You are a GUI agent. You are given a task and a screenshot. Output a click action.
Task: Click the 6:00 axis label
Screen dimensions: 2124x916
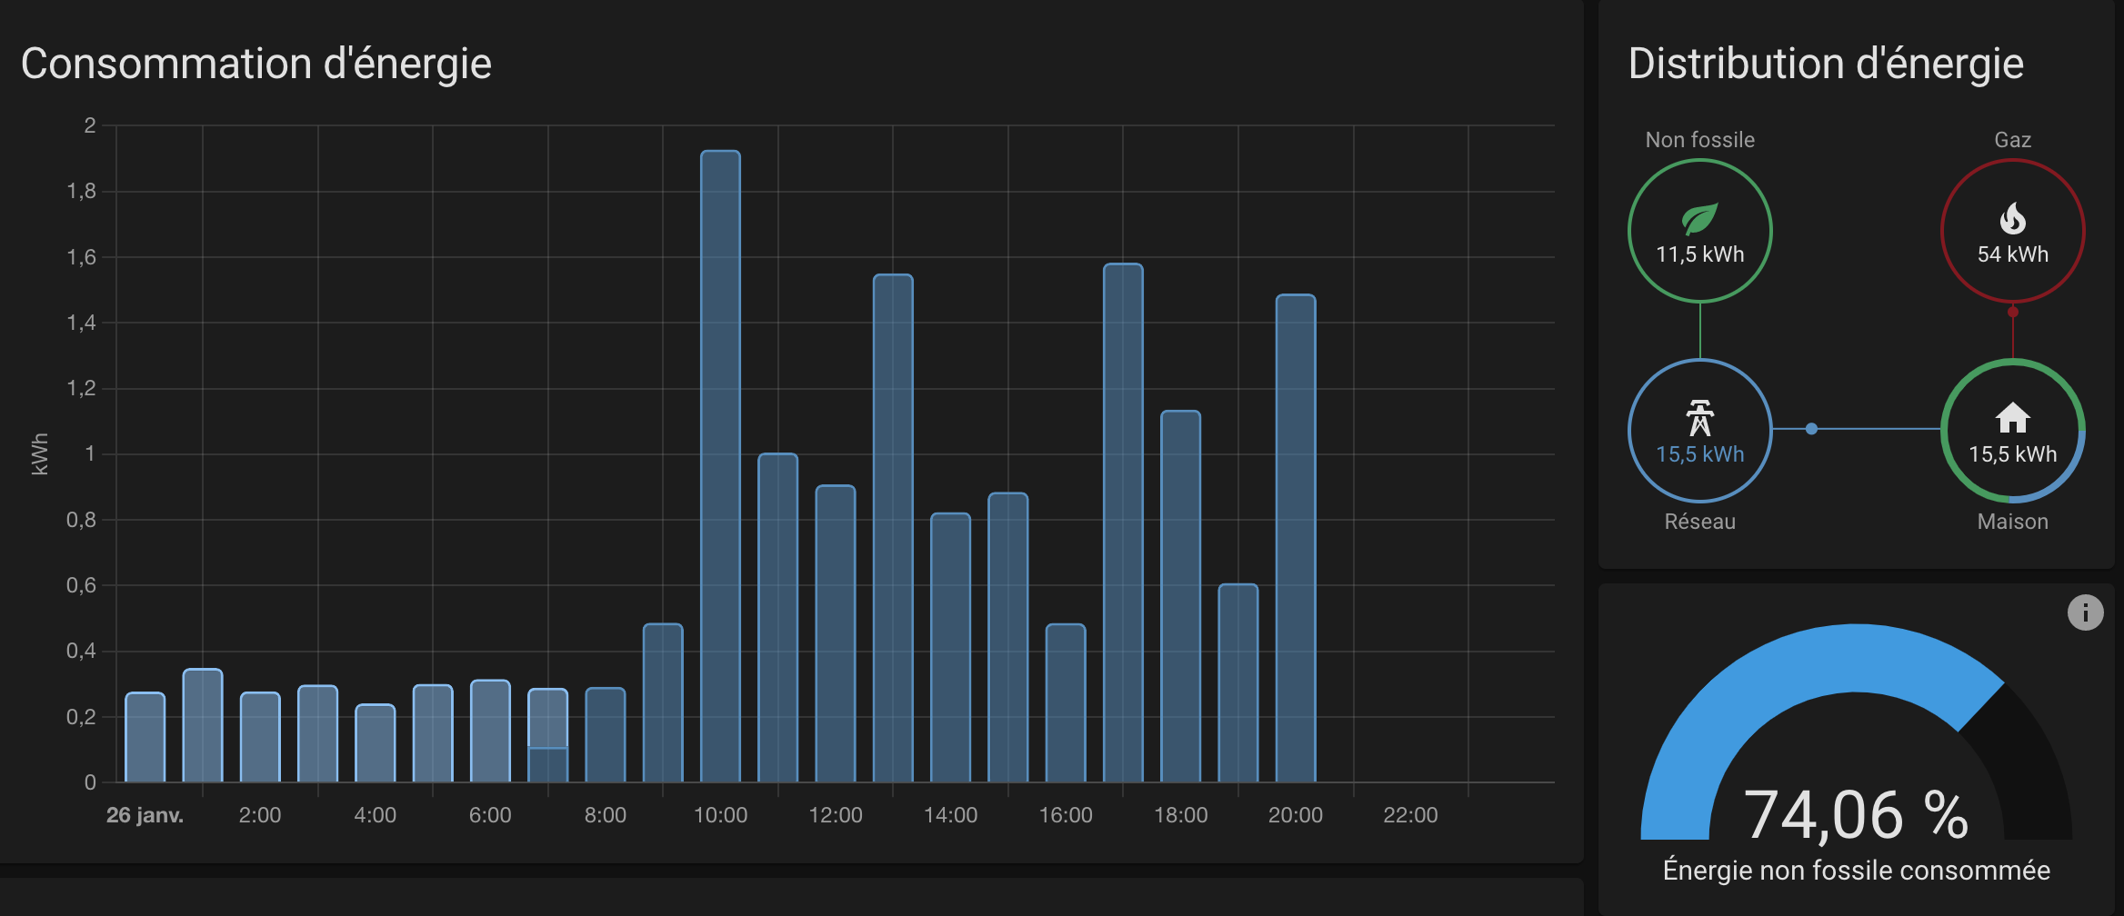(490, 815)
